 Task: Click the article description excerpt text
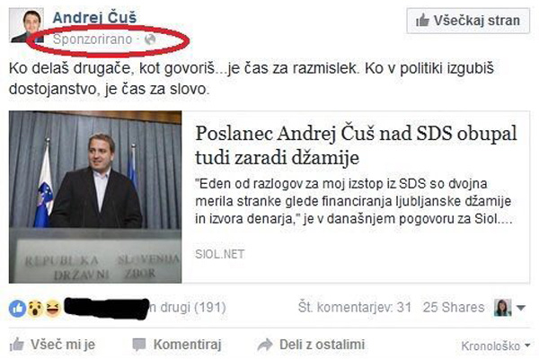point(354,201)
